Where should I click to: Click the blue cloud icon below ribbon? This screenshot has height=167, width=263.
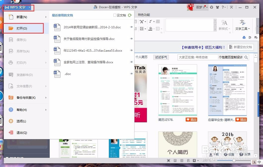[x=244, y=37]
